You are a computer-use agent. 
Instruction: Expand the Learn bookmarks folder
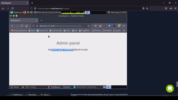click(x=117, y=31)
